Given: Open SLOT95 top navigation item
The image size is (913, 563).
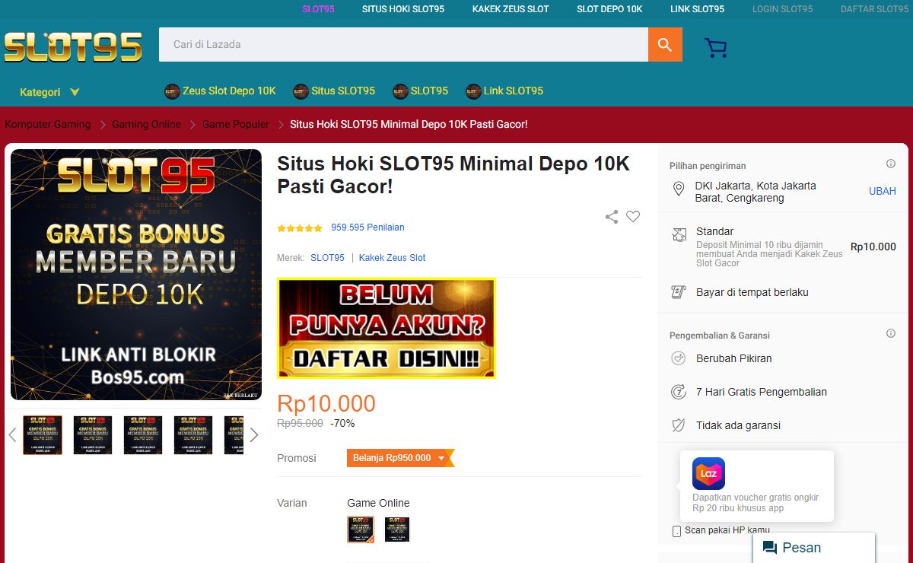Looking at the screenshot, I should click(x=318, y=9).
